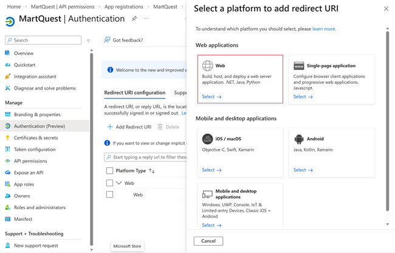Click the MartQuest app logo icon

coord(10,21)
